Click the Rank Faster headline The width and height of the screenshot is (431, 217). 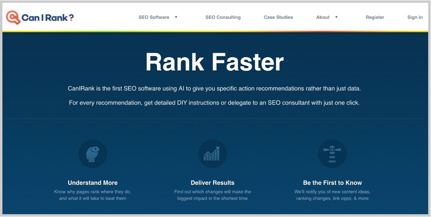(x=215, y=62)
